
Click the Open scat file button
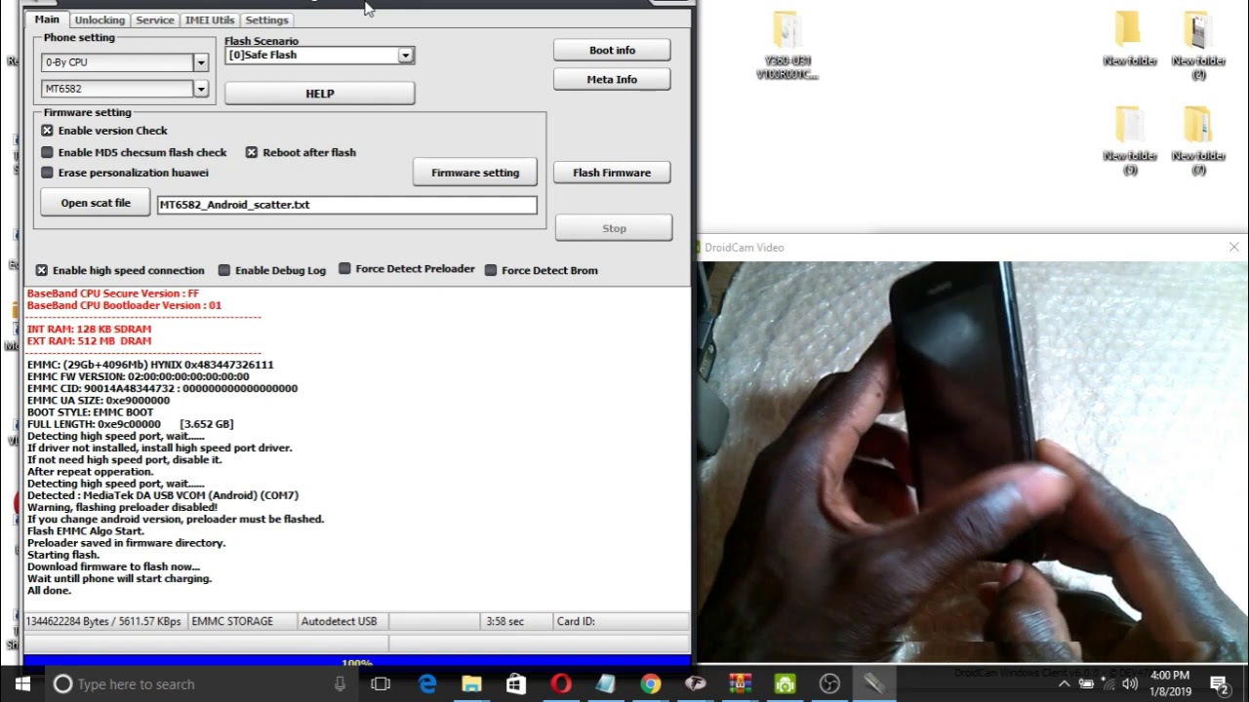tap(96, 203)
